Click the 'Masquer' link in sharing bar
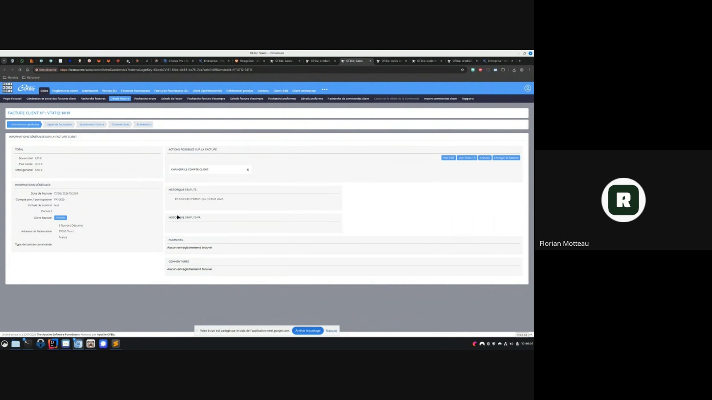The width and height of the screenshot is (712, 400). (x=331, y=331)
